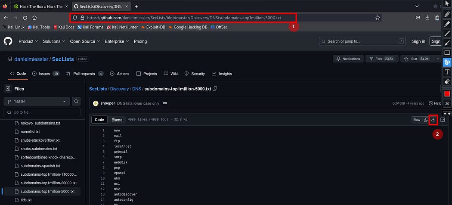
Task: Open the Issues tab
Action: point(46,74)
